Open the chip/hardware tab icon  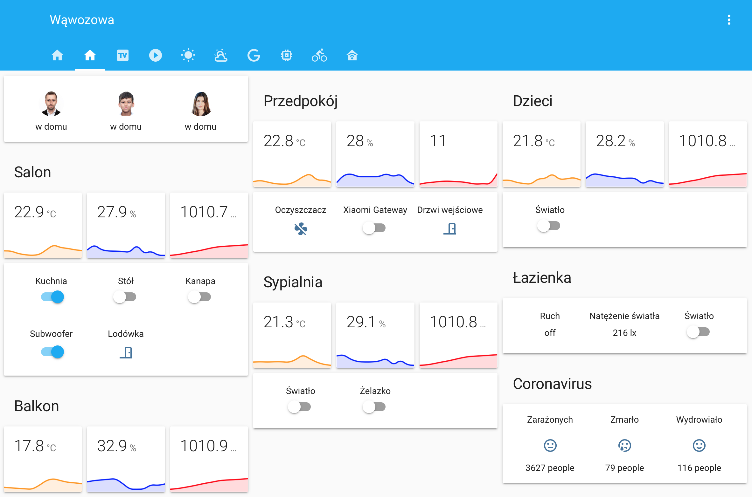click(286, 55)
